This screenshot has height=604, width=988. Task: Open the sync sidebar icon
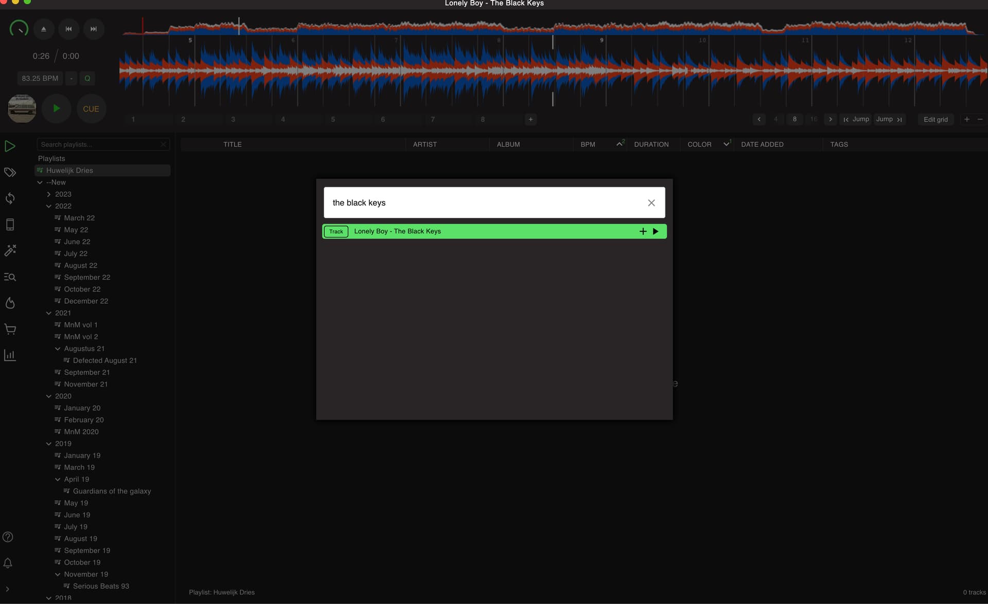10,198
